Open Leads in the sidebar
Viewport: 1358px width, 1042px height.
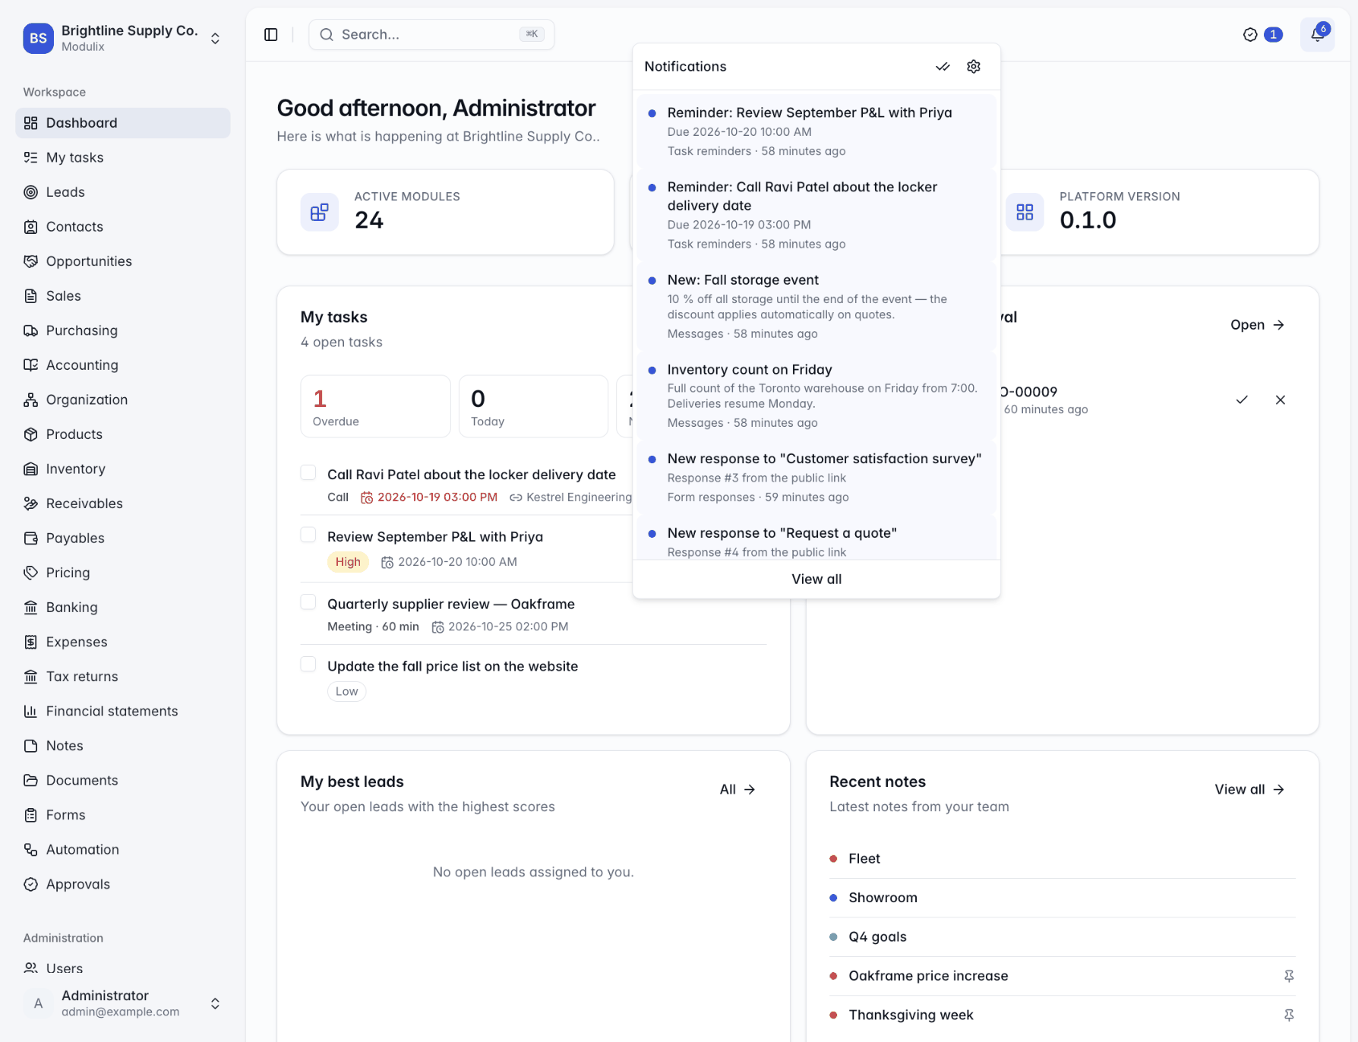pos(122,192)
